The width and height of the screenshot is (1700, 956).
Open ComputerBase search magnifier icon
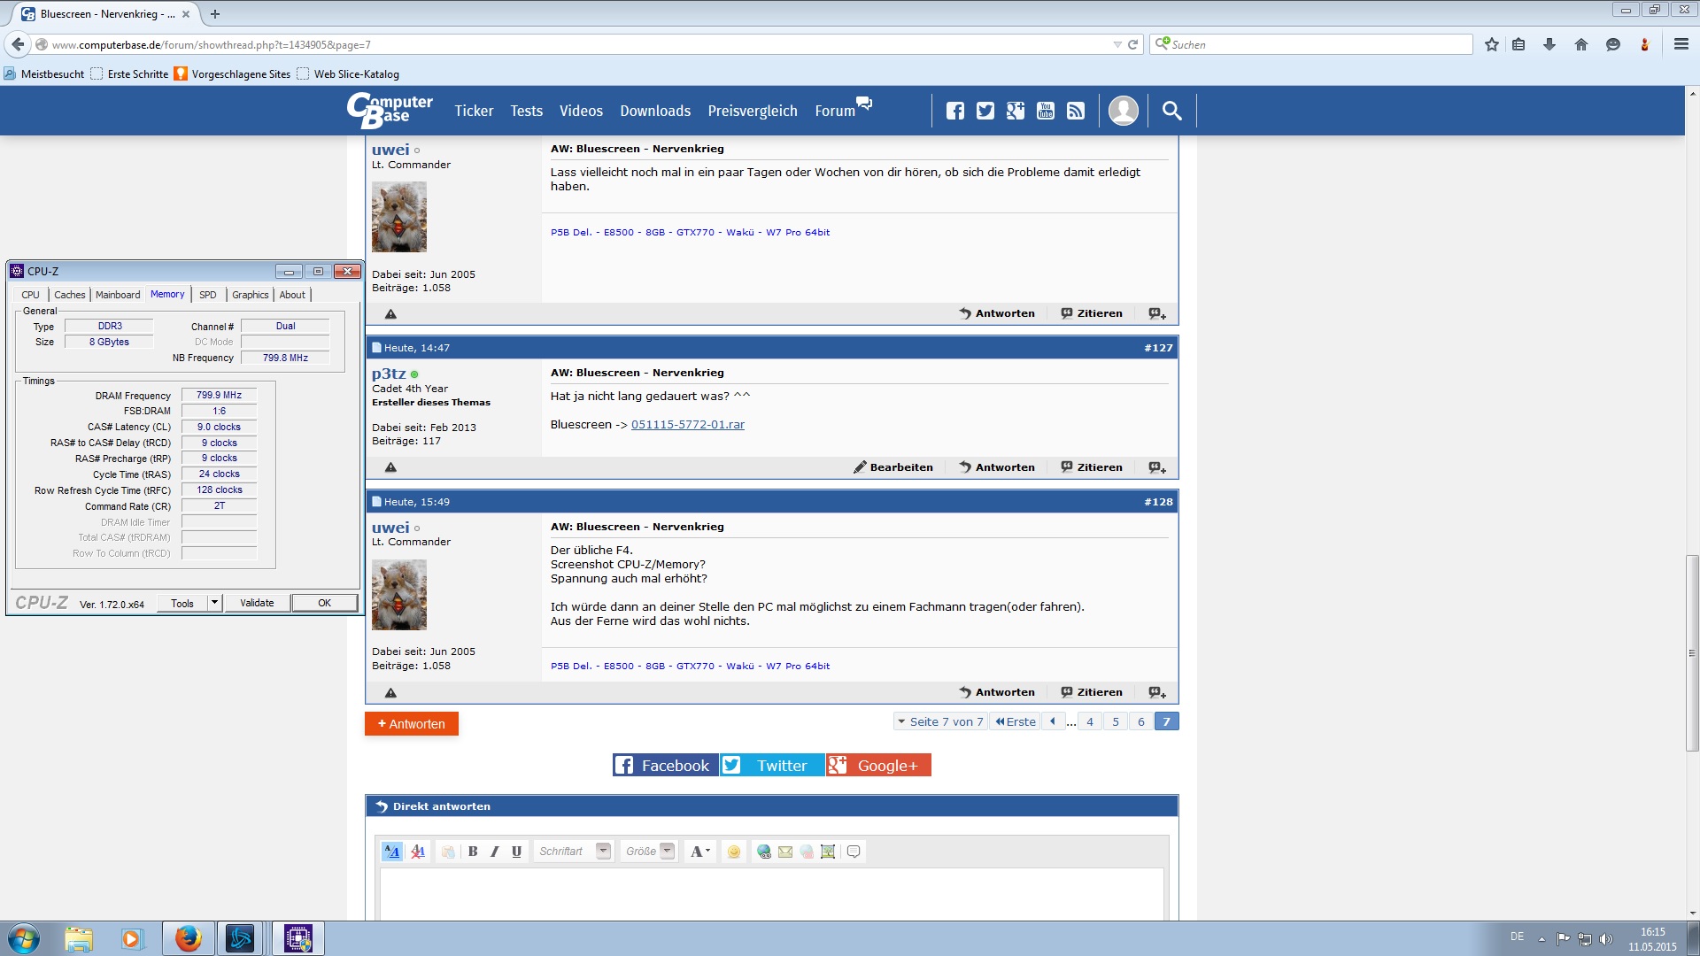(1171, 111)
